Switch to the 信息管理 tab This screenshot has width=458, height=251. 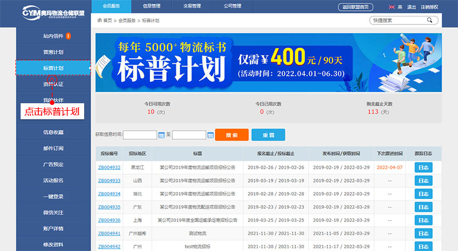point(152,6)
